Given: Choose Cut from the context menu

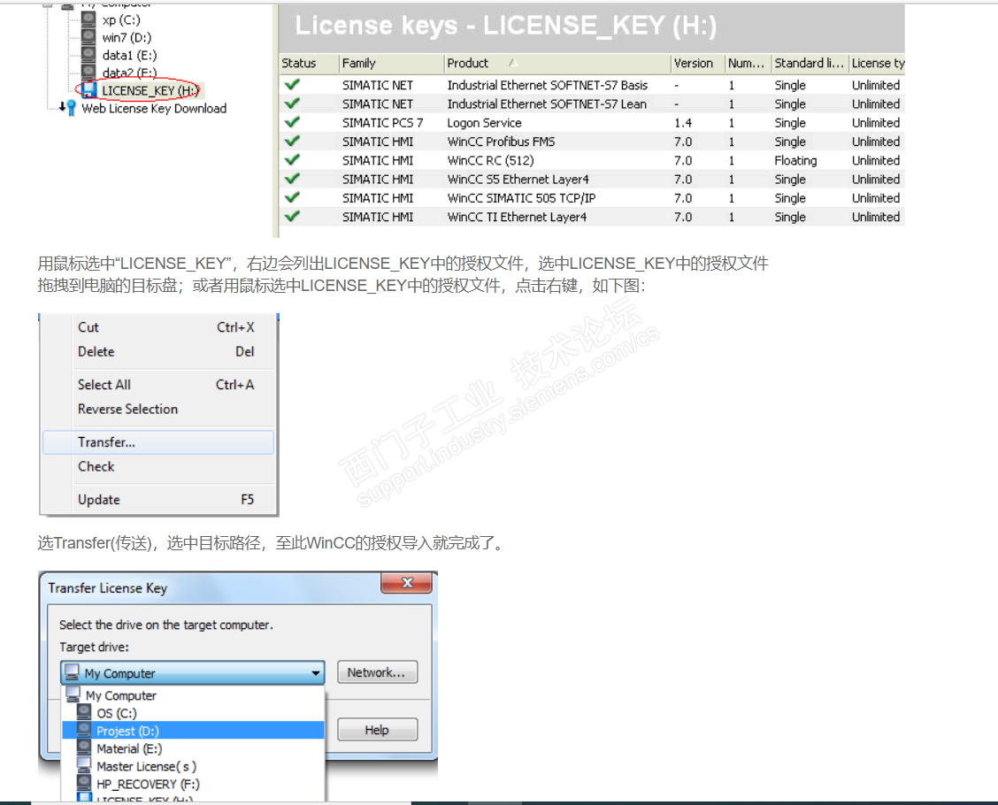Looking at the screenshot, I should point(159,327).
